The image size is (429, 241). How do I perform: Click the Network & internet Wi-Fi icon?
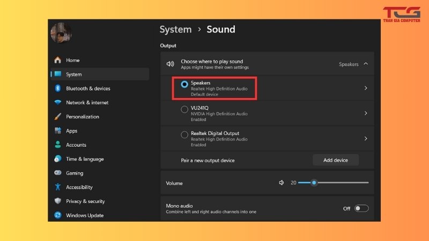pos(58,103)
